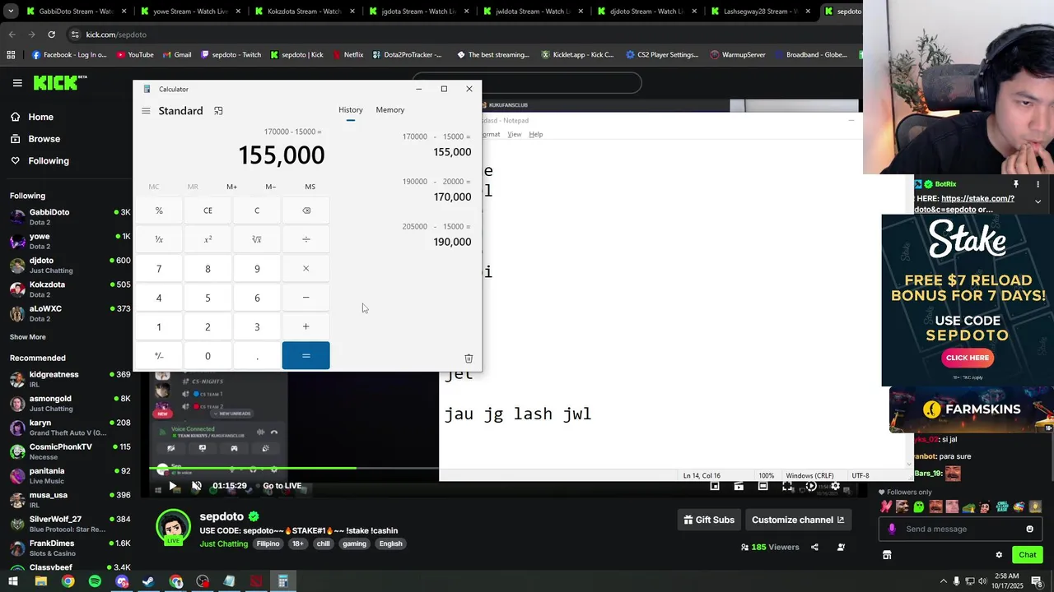
Task: Click the decimal point key in Calculator
Action: coord(257,356)
